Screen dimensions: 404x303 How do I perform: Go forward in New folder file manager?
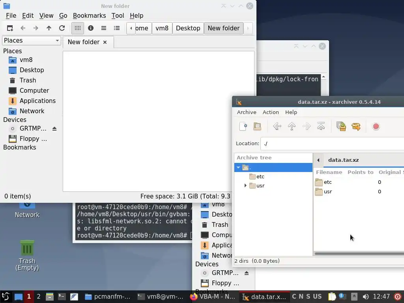tap(36, 28)
